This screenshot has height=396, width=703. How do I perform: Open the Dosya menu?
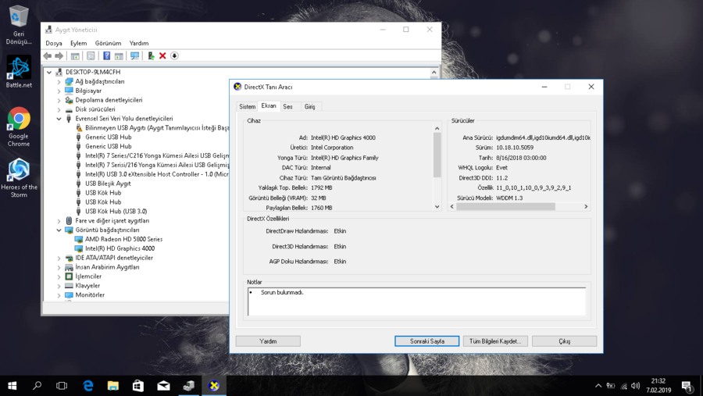pyautogui.click(x=54, y=43)
